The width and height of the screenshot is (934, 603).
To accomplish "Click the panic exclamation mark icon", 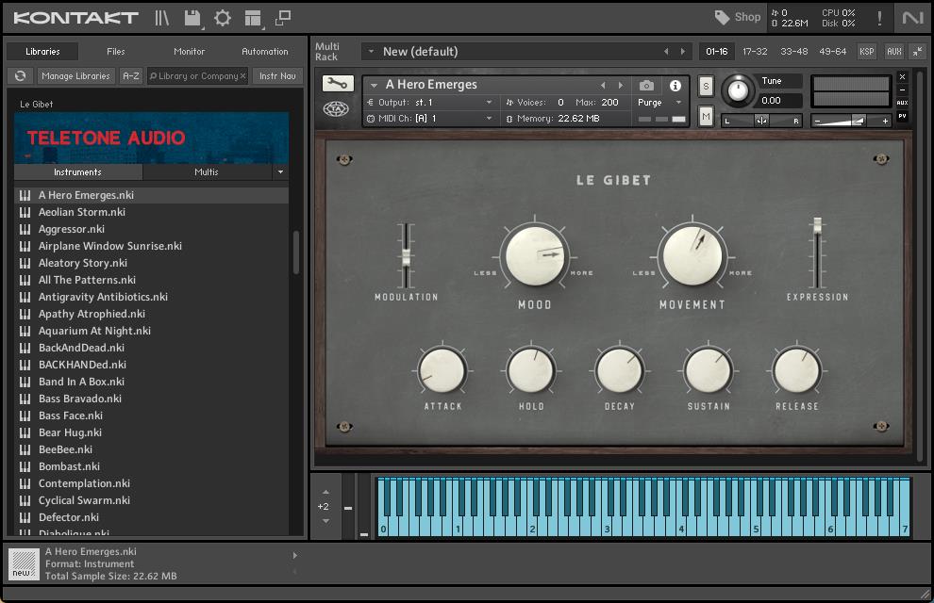I will (x=879, y=18).
